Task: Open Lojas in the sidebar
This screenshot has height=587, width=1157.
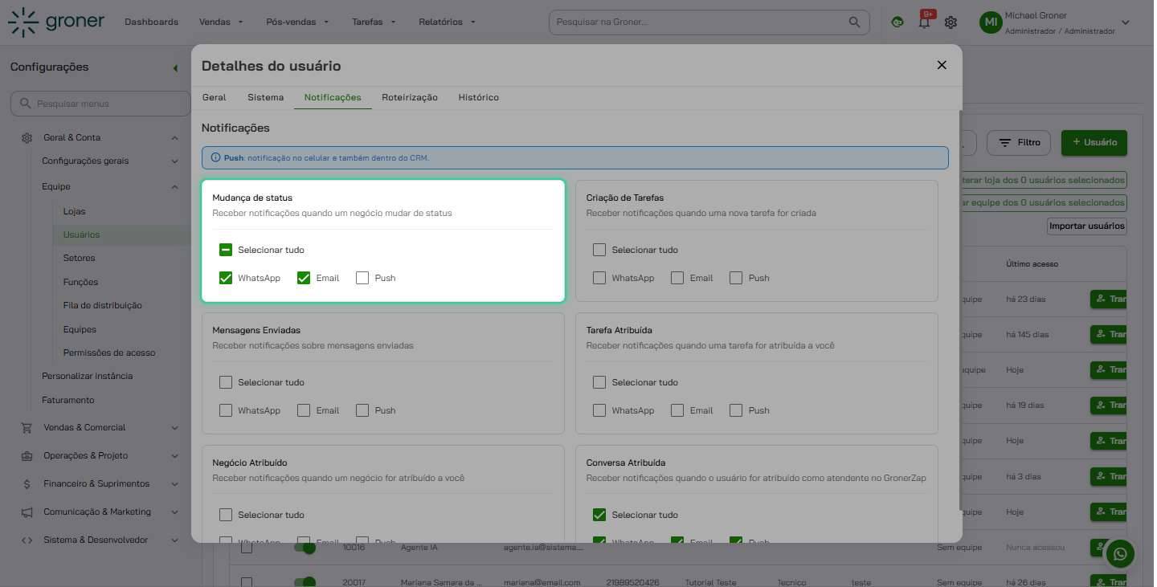Action: click(74, 211)
